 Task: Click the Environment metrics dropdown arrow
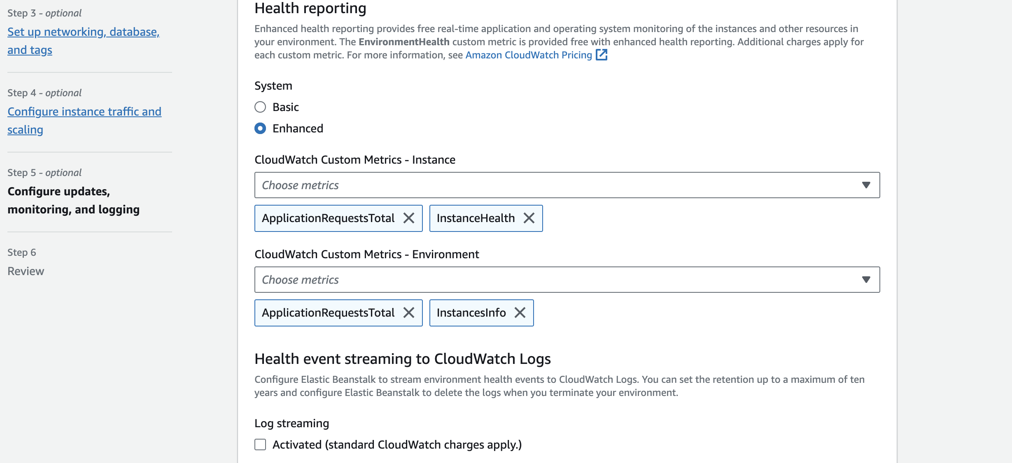866,280
